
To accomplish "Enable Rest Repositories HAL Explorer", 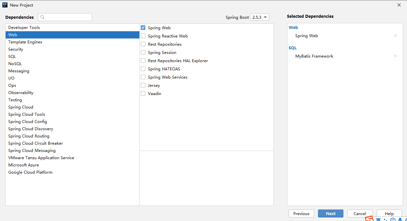I will tap(143, 61).
